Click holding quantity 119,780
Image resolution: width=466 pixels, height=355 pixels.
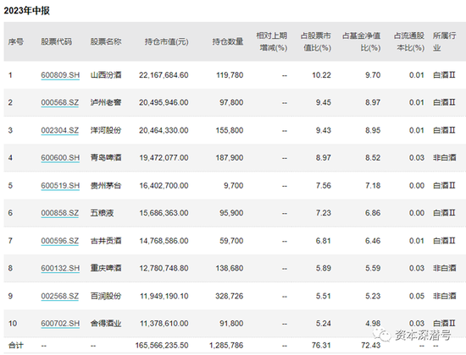point(230,75)
